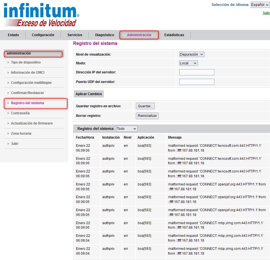Click inside the Dirección IP del servidor field
The width and height of the screenshot is (270, 260).
coord(197,72)
